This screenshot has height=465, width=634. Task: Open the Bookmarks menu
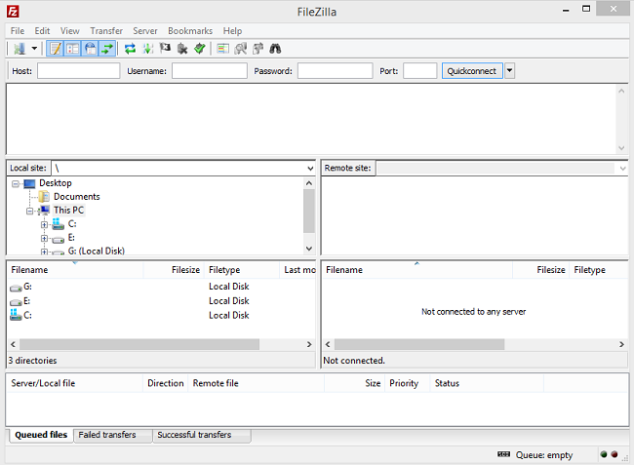point(190,31)
